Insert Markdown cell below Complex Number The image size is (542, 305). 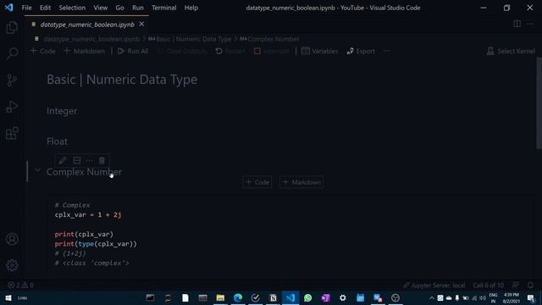click(x=301, y=182)
